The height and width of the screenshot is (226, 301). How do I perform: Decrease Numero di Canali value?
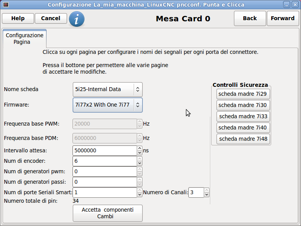coord(206,195)
